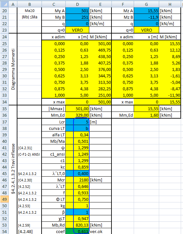Click the λ¯LT,0 cell showing 0,400

pos(77,173)
